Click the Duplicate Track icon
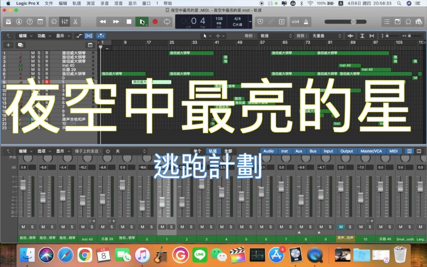This screenshot has width=427, height=267. [21, 45]
